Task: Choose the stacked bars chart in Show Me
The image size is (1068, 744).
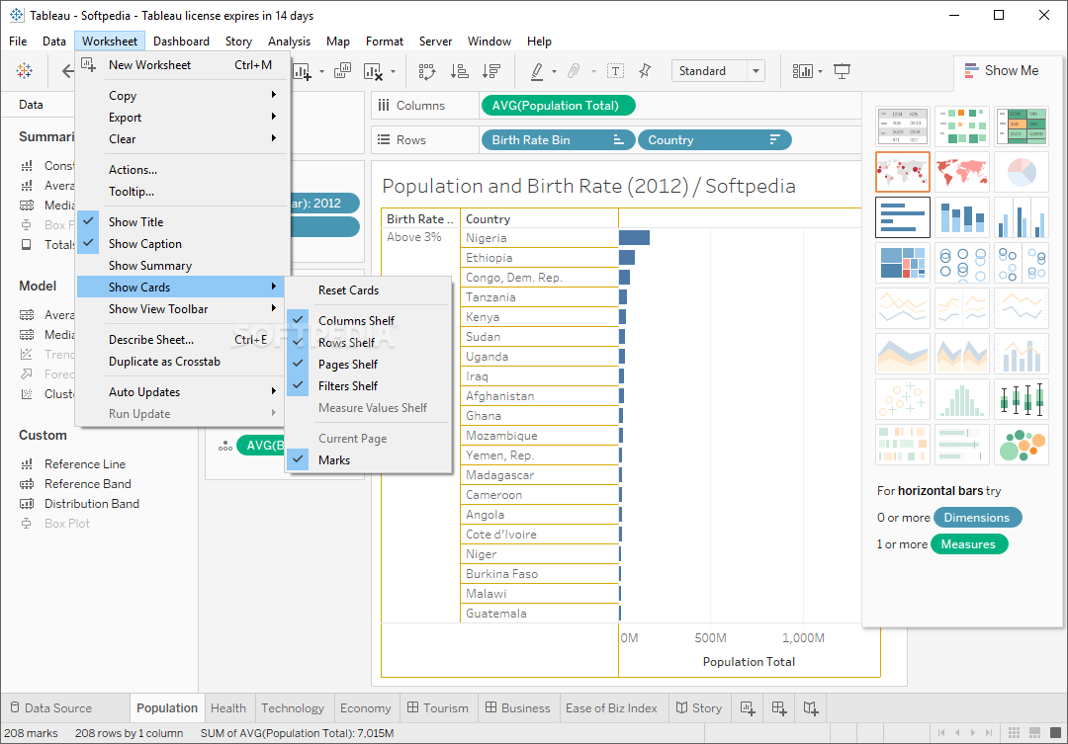Action: tap(962, 217)
